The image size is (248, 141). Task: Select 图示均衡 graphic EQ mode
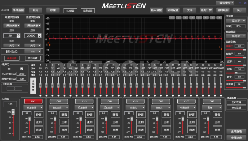pyautogui.click(x=33, y=58)
